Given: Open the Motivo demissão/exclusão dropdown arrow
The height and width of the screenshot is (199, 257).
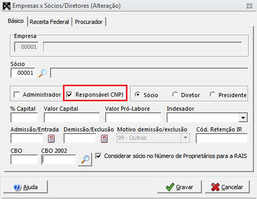Looking at the screenshot, I should click(x=185, y=138).
